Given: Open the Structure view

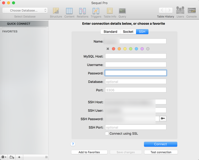Looking at the screenshot, I should (56, 13).
